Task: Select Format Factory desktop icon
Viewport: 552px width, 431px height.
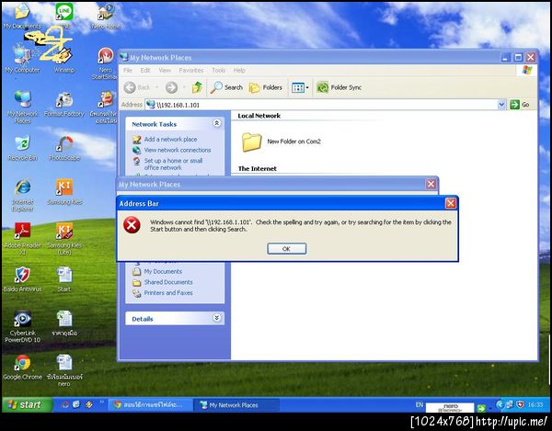Action: (64, 104)
